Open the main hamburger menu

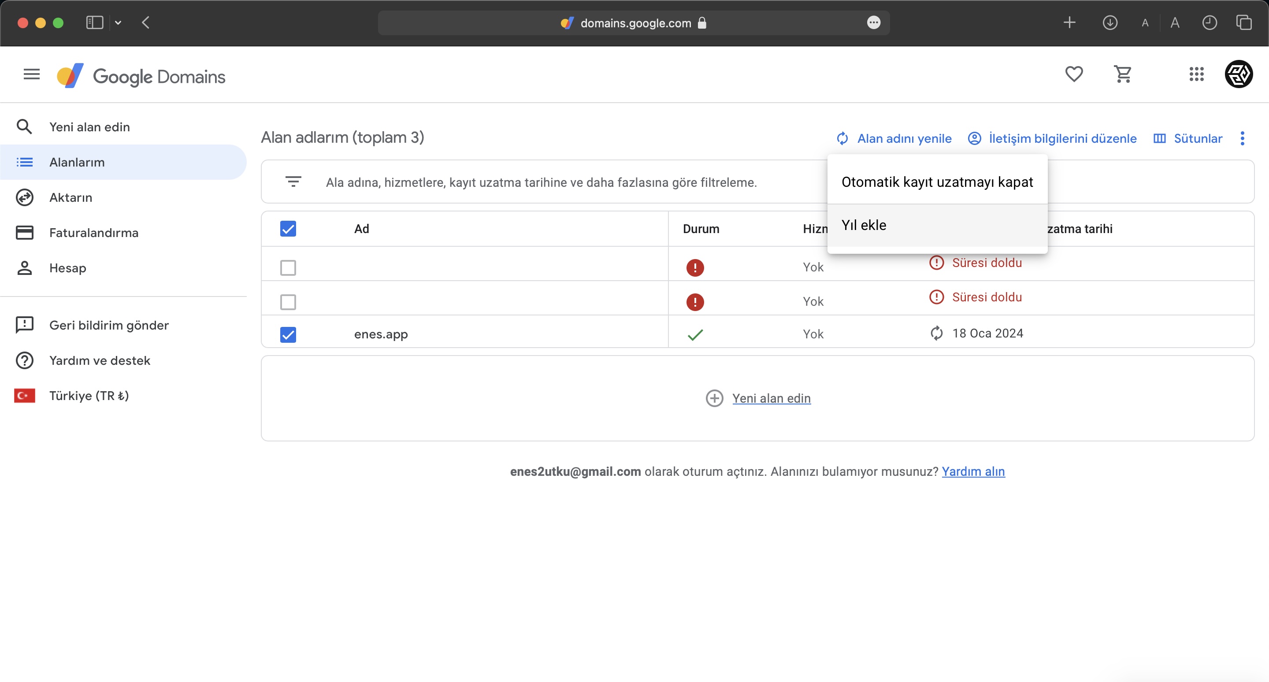pyautogui.click(x=32, y=74)
